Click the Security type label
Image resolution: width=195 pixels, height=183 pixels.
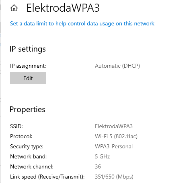[27, 146]
